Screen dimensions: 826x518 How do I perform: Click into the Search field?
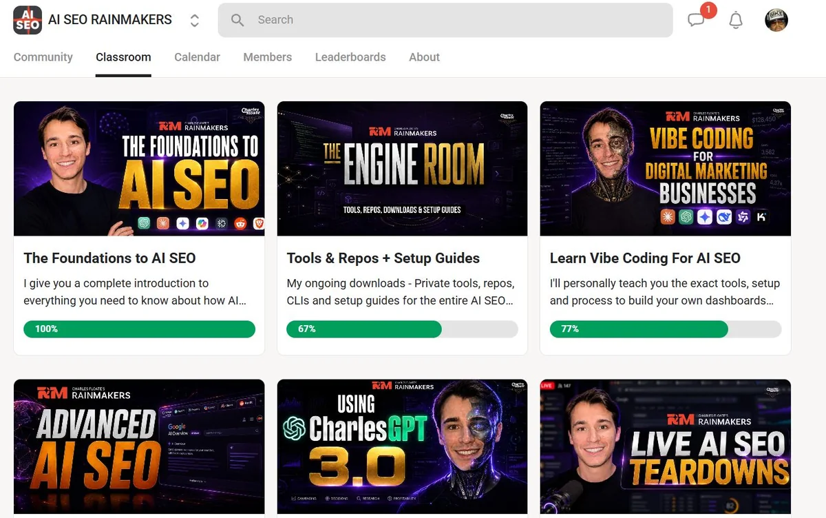pyautogui.click(x=445, y=20)
